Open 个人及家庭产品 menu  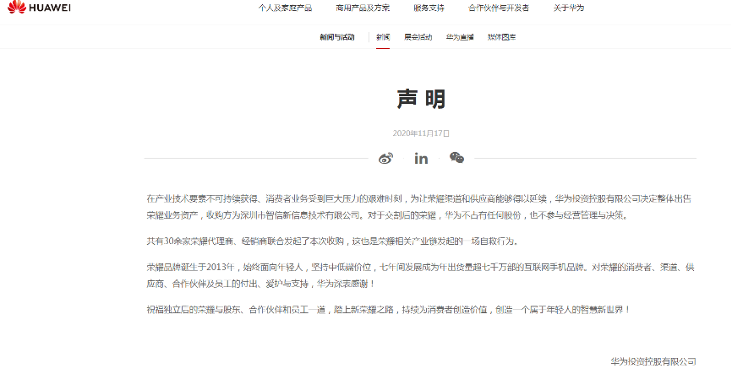(x=285, y=8)
